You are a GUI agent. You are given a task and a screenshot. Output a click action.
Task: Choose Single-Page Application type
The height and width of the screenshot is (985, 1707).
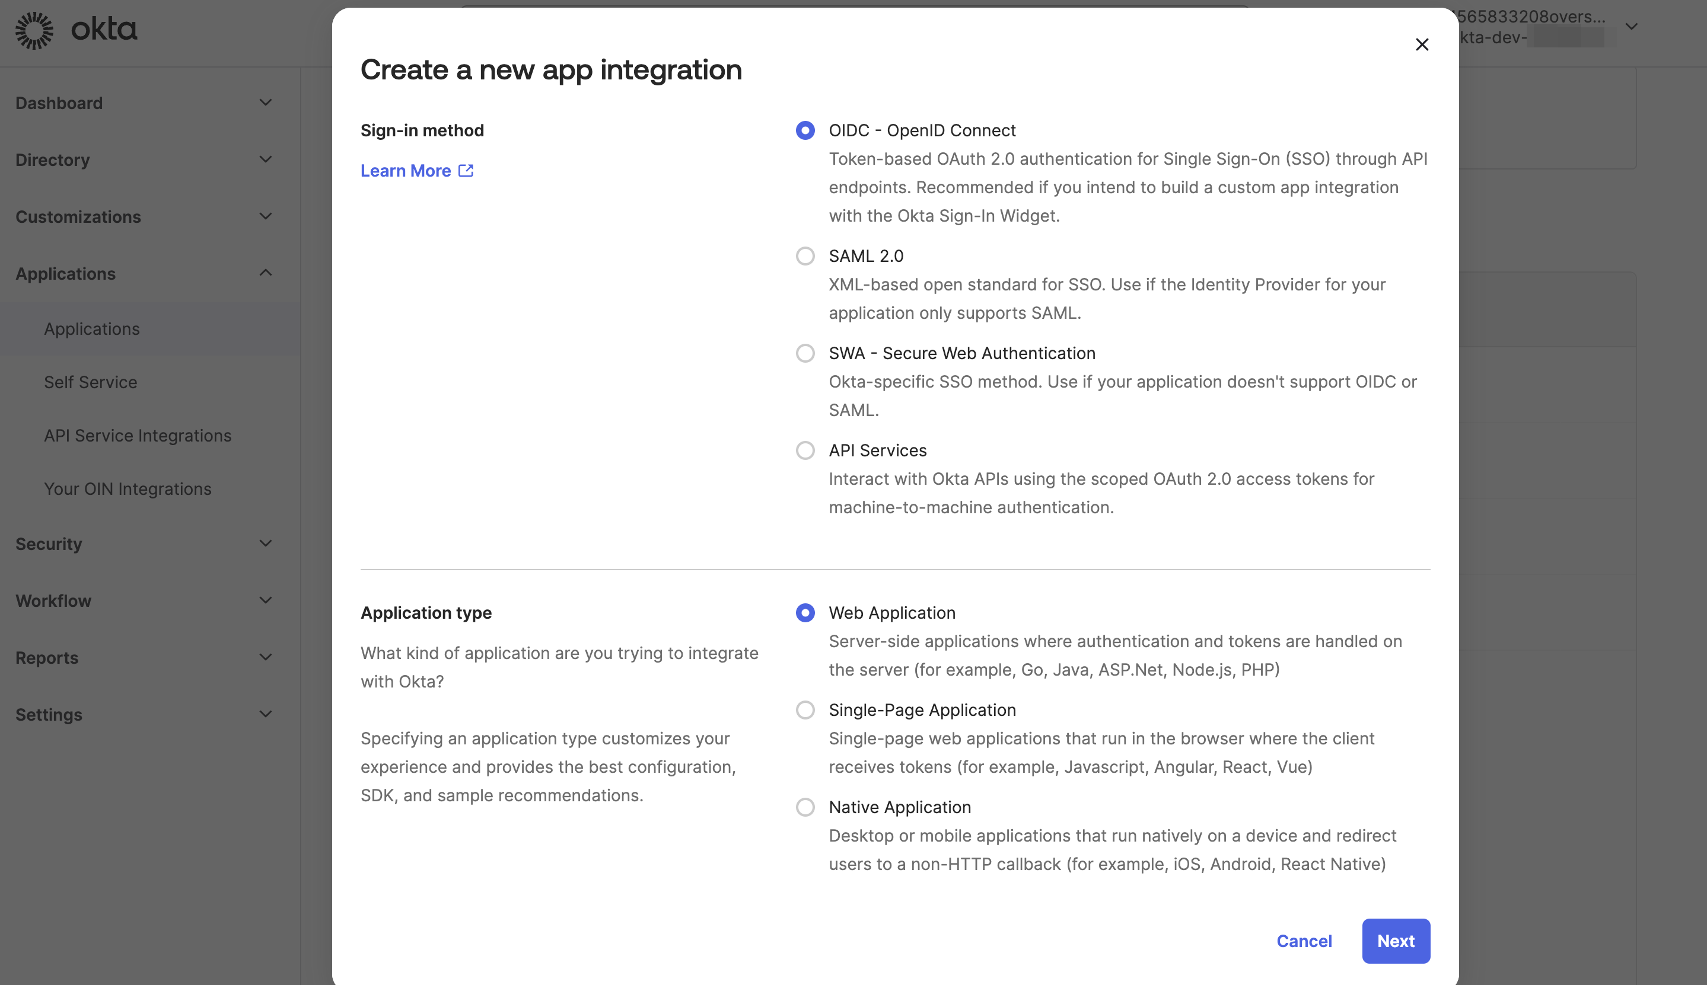point(805,711)
